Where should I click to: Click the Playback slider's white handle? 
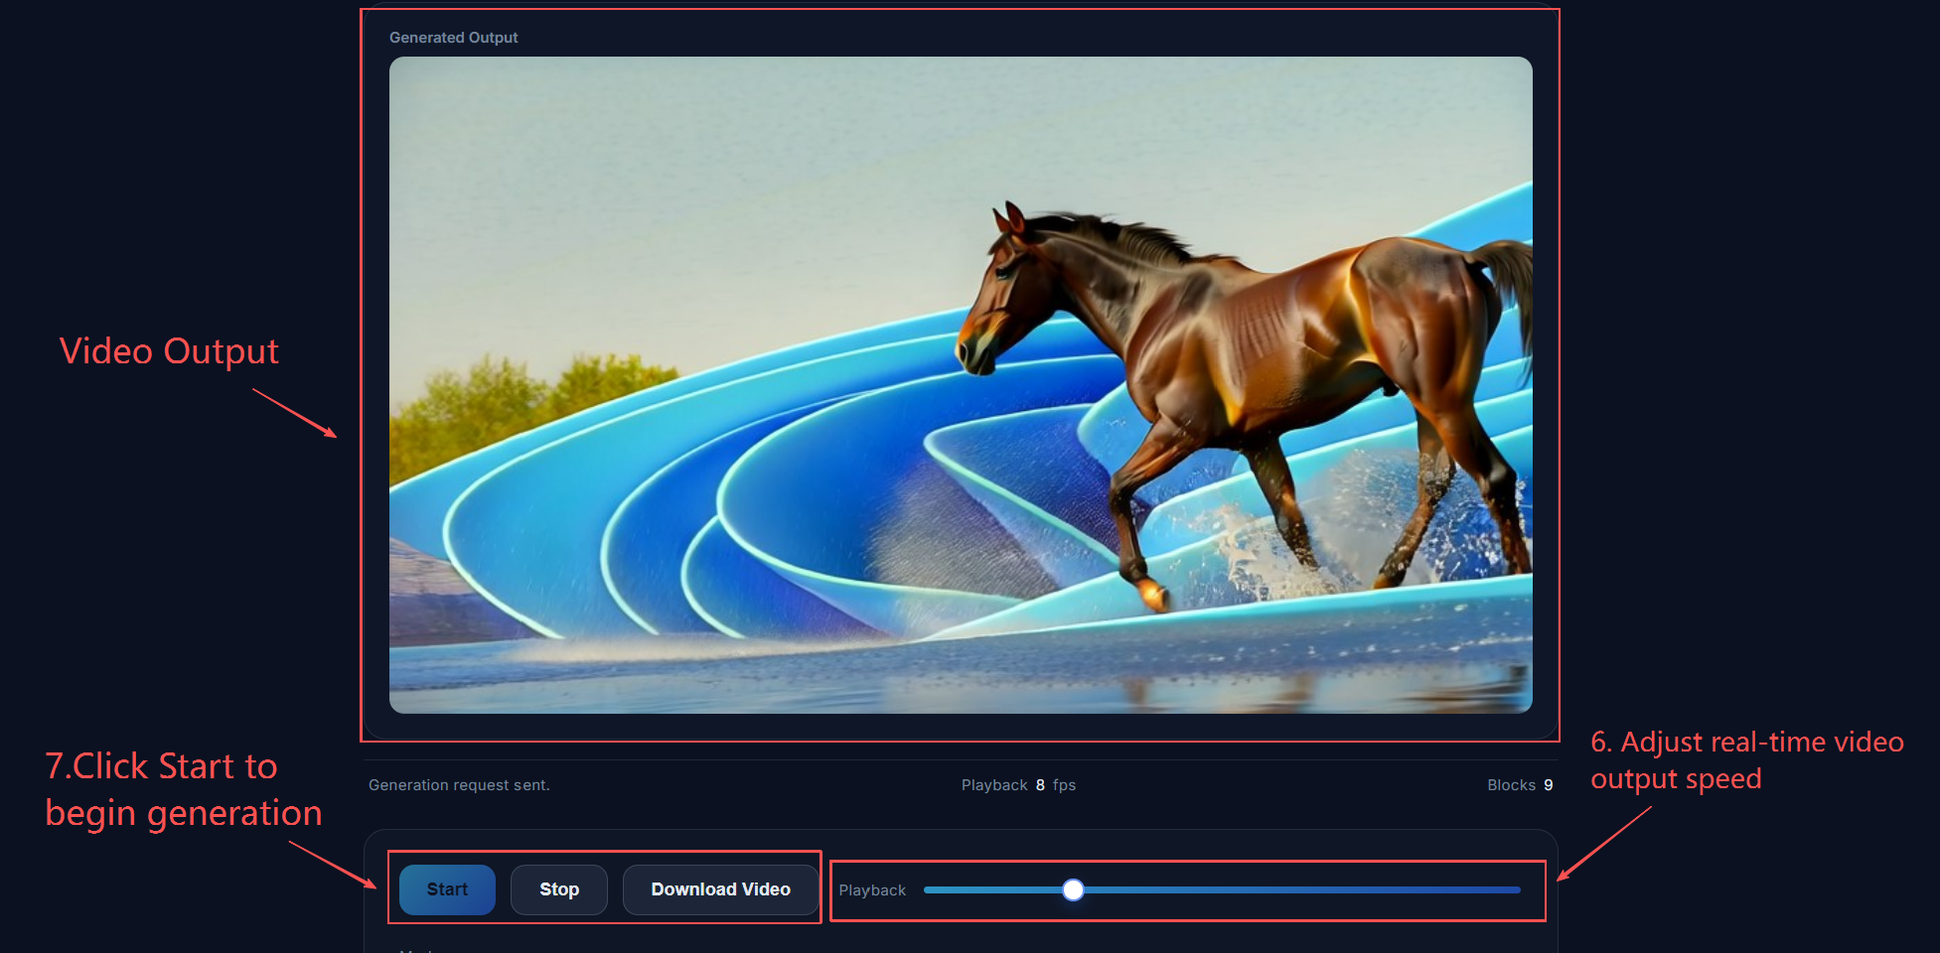coord(1073,890)
